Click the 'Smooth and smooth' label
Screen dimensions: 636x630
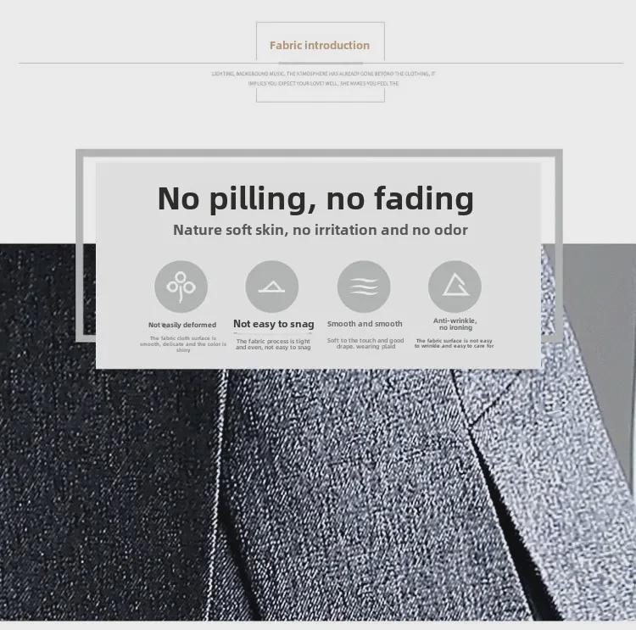point(365,324)
